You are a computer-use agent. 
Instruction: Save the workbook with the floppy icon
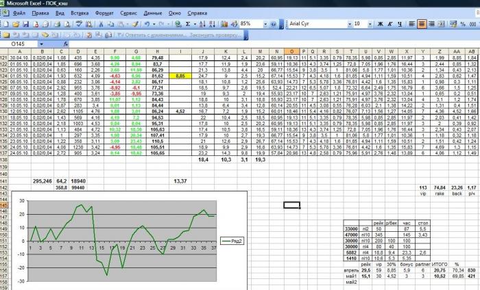tap(26, 24)
